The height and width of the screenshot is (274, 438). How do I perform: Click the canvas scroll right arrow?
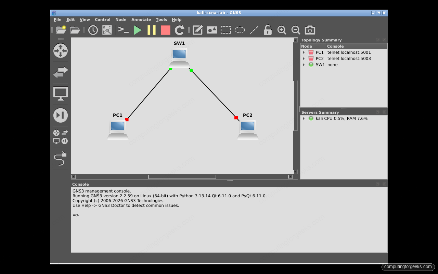pos(291,177)
